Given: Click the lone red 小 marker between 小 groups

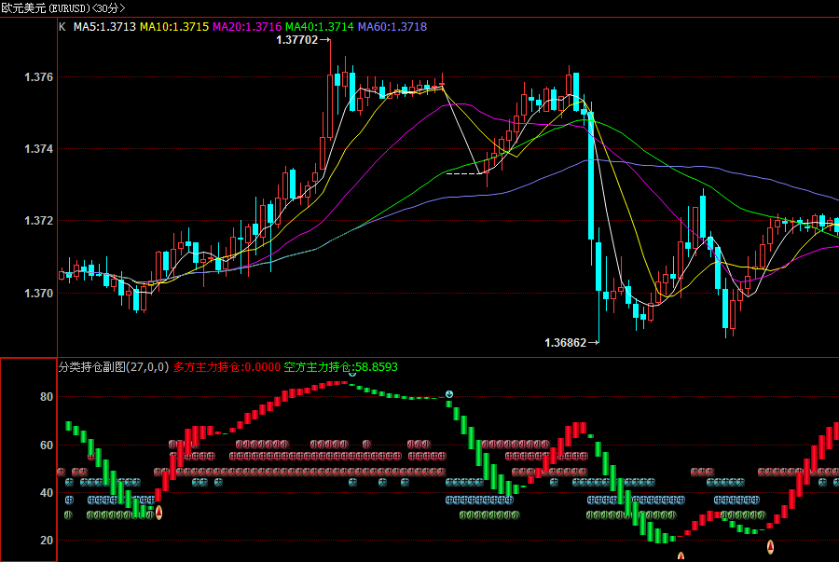Looking at the screenshot, I should [x=366, y=444].
